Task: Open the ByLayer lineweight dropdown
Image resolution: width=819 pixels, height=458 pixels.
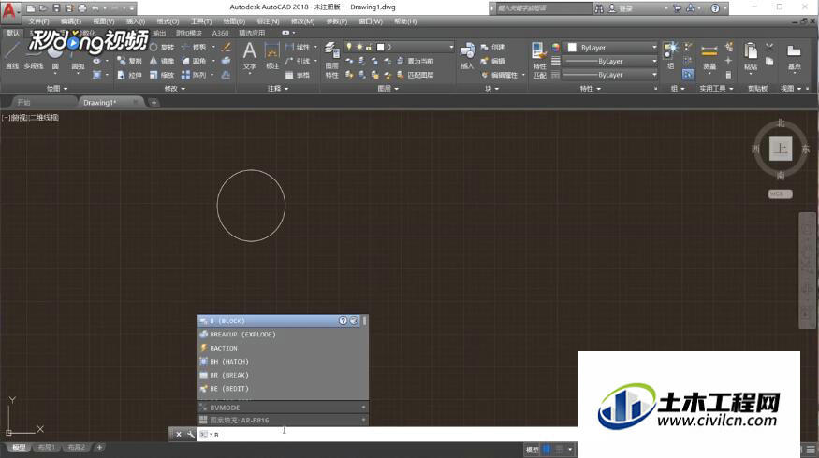Action: [609, 61]
